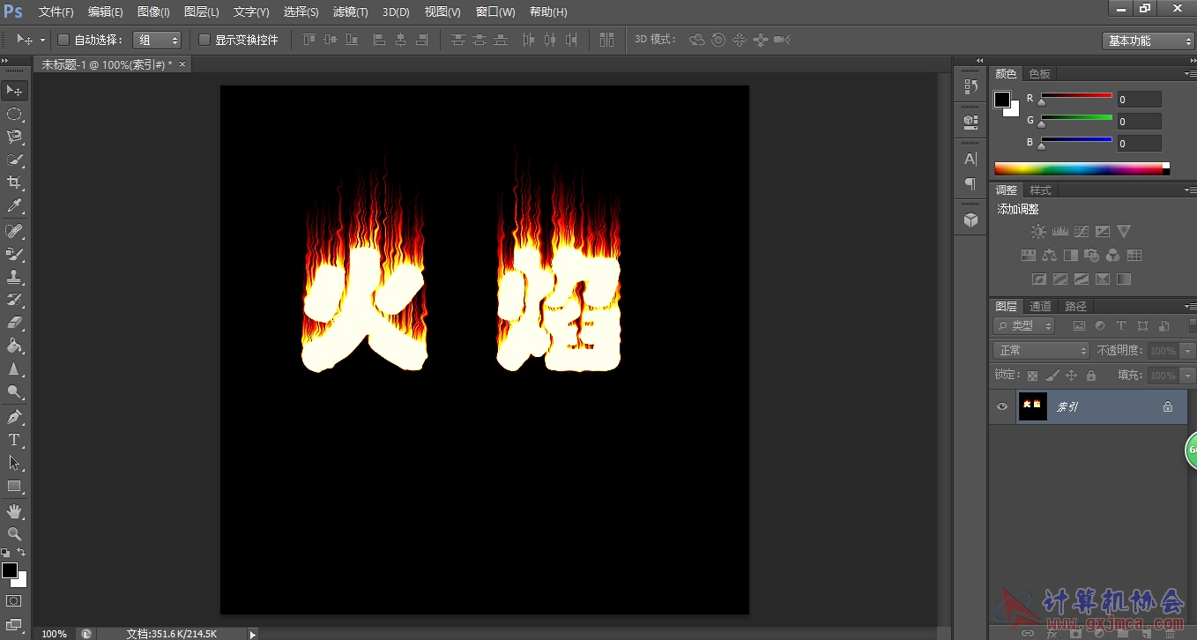Viewport: 1197px width, 640px height.
Task: Open the Layers panel flyout menu
Action: [1189, 307]
